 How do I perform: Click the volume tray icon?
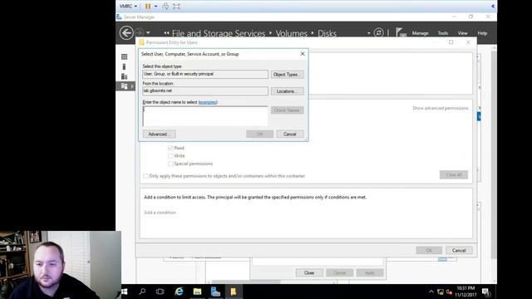[x=449, y=292]
